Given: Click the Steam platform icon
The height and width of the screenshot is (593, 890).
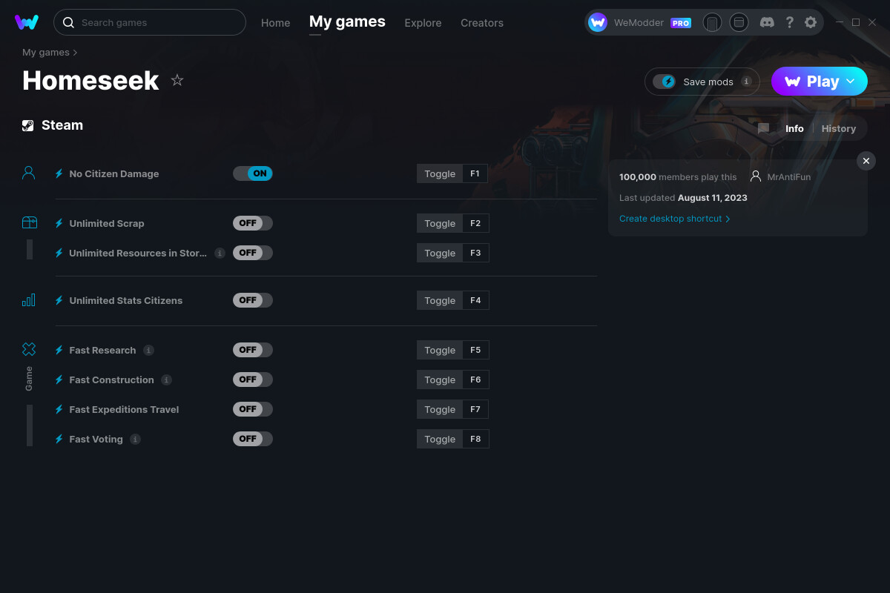Looking at the screenshot, I should 28,125.
